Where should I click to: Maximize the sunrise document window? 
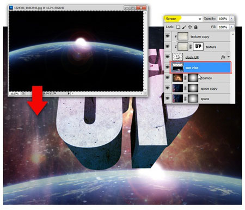click(x=133, y=8)
